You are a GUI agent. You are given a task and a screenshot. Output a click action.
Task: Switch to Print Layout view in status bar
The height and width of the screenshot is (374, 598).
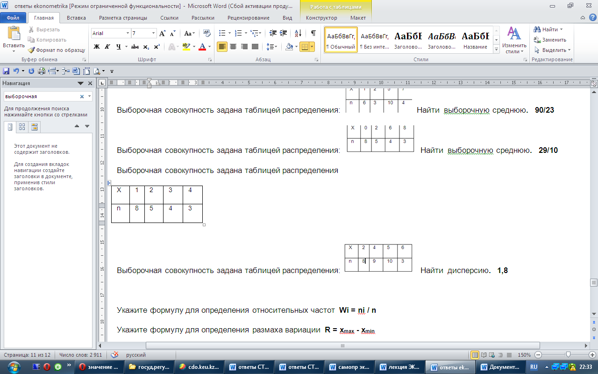475,354
